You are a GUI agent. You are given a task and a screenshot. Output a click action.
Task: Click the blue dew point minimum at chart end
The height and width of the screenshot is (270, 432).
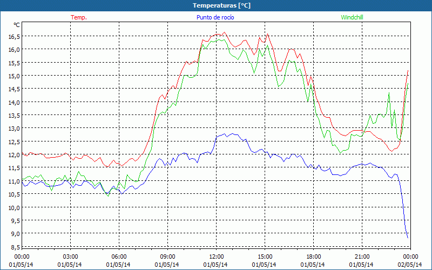coord(408,238)
